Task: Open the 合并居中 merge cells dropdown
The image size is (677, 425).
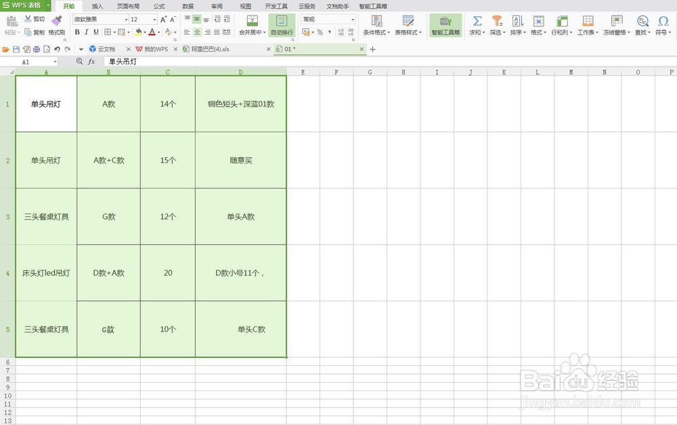Action: click(x=265, y=32)
